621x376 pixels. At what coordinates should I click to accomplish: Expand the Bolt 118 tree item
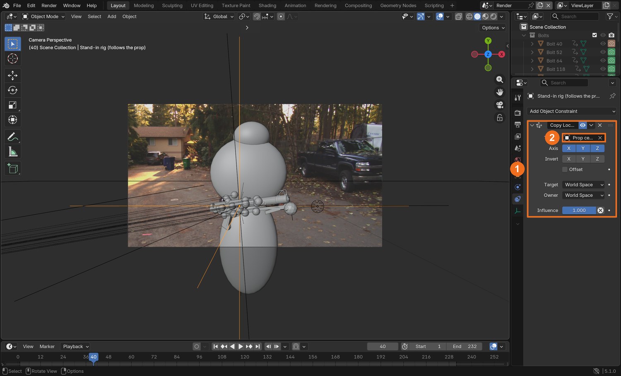[x=532, y=69]
